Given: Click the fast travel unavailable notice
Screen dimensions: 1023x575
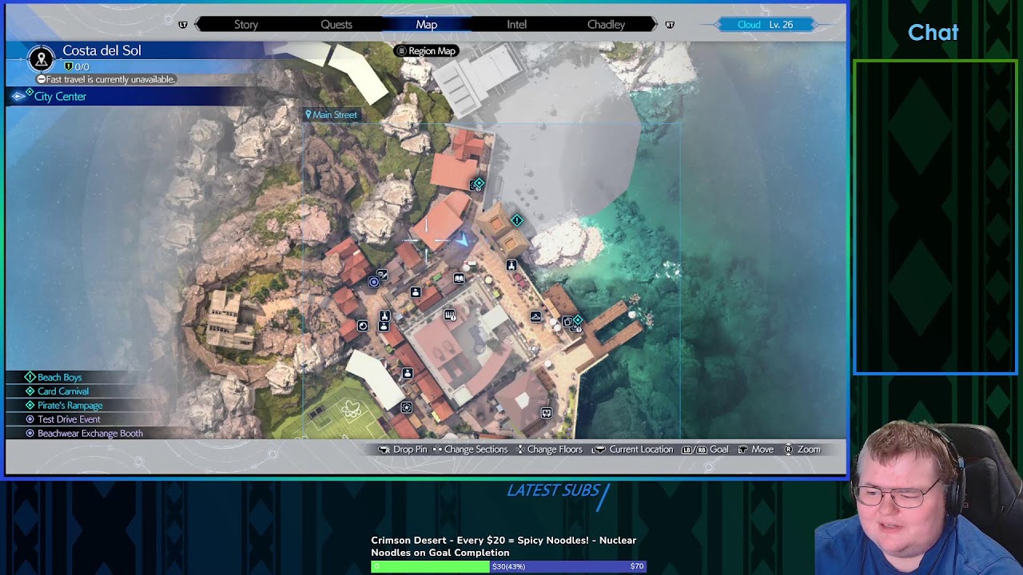Looking at the screenshot, I should point(106,80).
